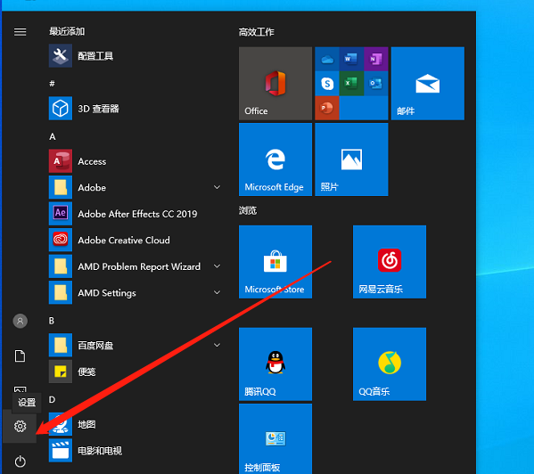
Task: Click the 高效工作 group title
Action: point(257,32)
